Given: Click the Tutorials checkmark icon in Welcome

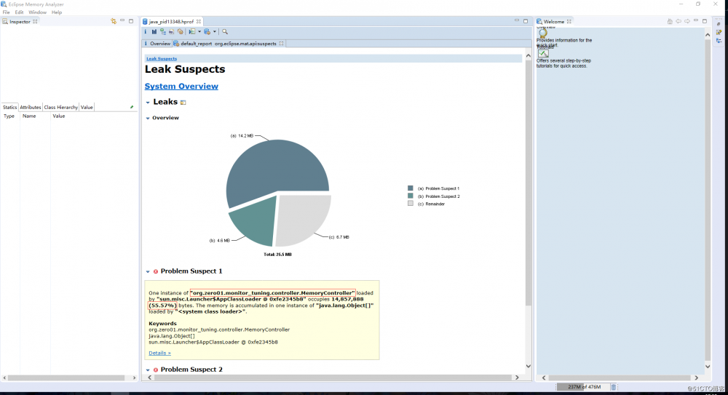Looking at the screenshot, I should pyautogui.click(x=543, y=53).
